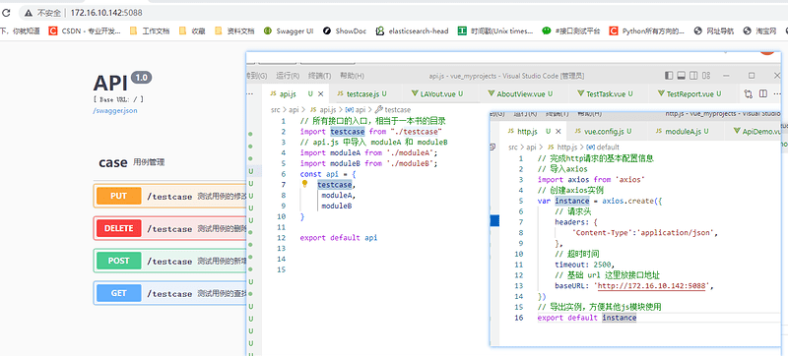Open Customize Layout icon in VS Code title bar
788x356 pixels.
coord(706,76)
